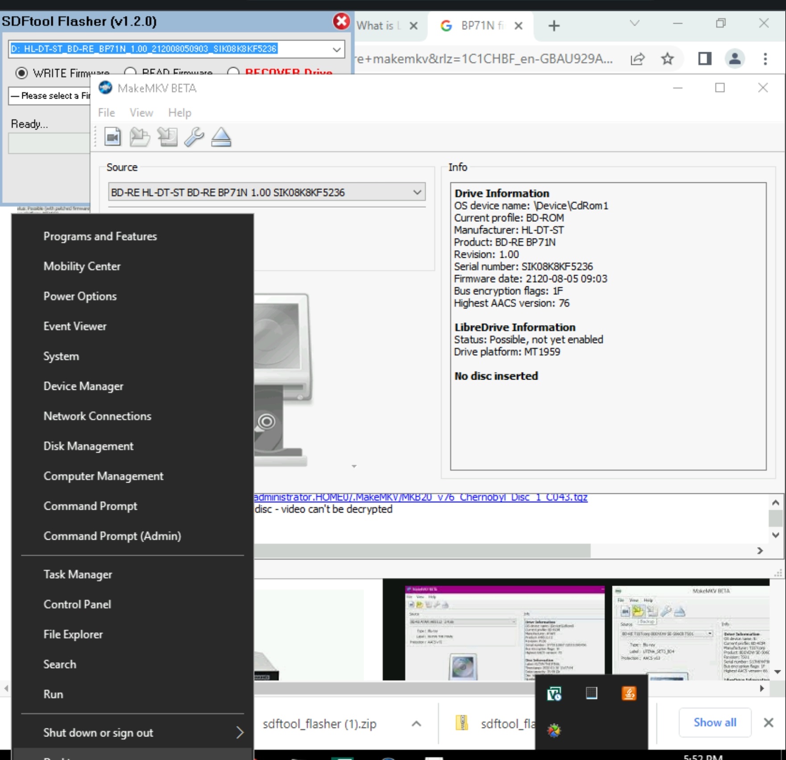Expand sdftool_flasher (1).zip download options
This screenshot has width=786, height=760.
(416, 723)
